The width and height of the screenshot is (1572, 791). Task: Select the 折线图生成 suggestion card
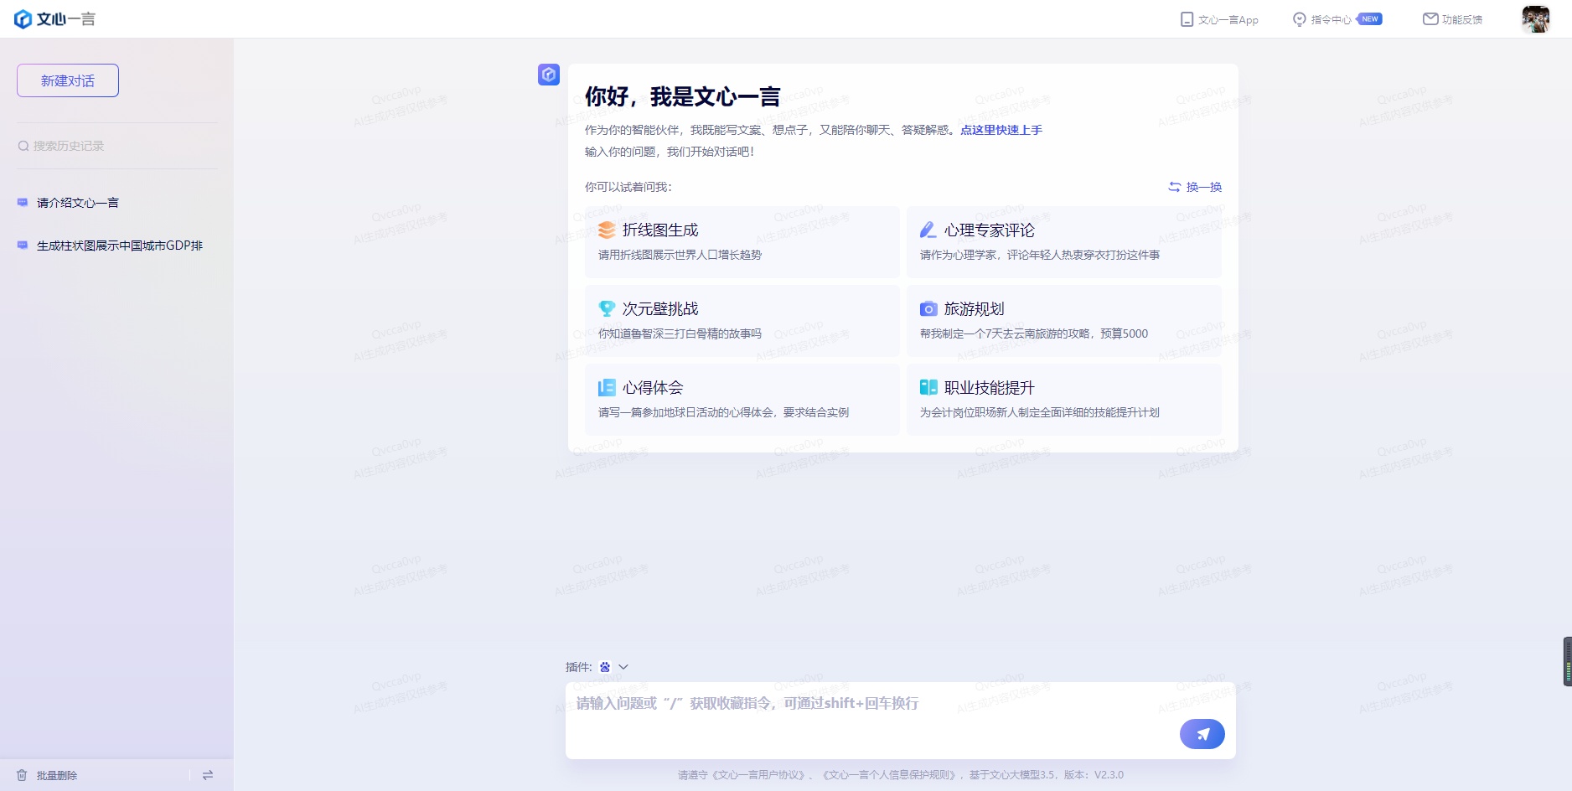coord(742,241)
